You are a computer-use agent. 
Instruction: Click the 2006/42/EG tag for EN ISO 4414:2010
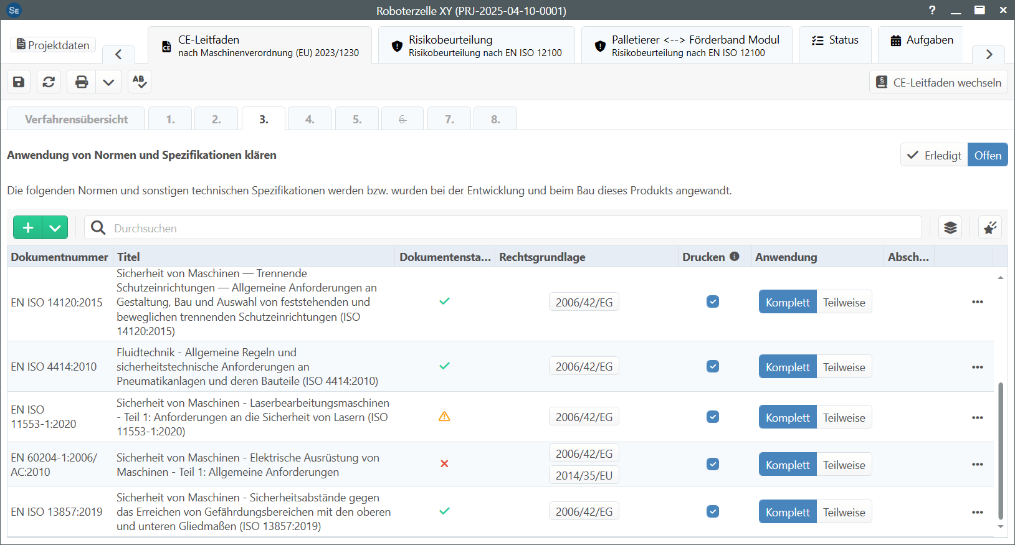click(x=584, y=366)
